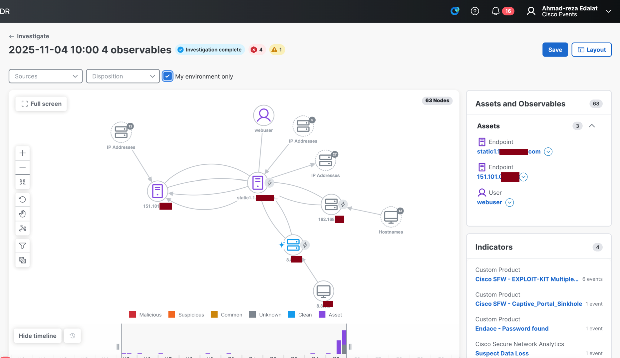Zoom out of the investigation graph
Screen dimensions: 620x358
coord(22,167)
